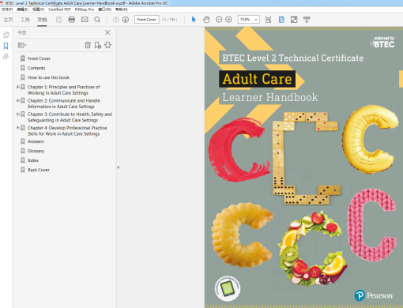Screen dimensions: 403x308
Task: Open the email envelope icon
Action: 85,20
